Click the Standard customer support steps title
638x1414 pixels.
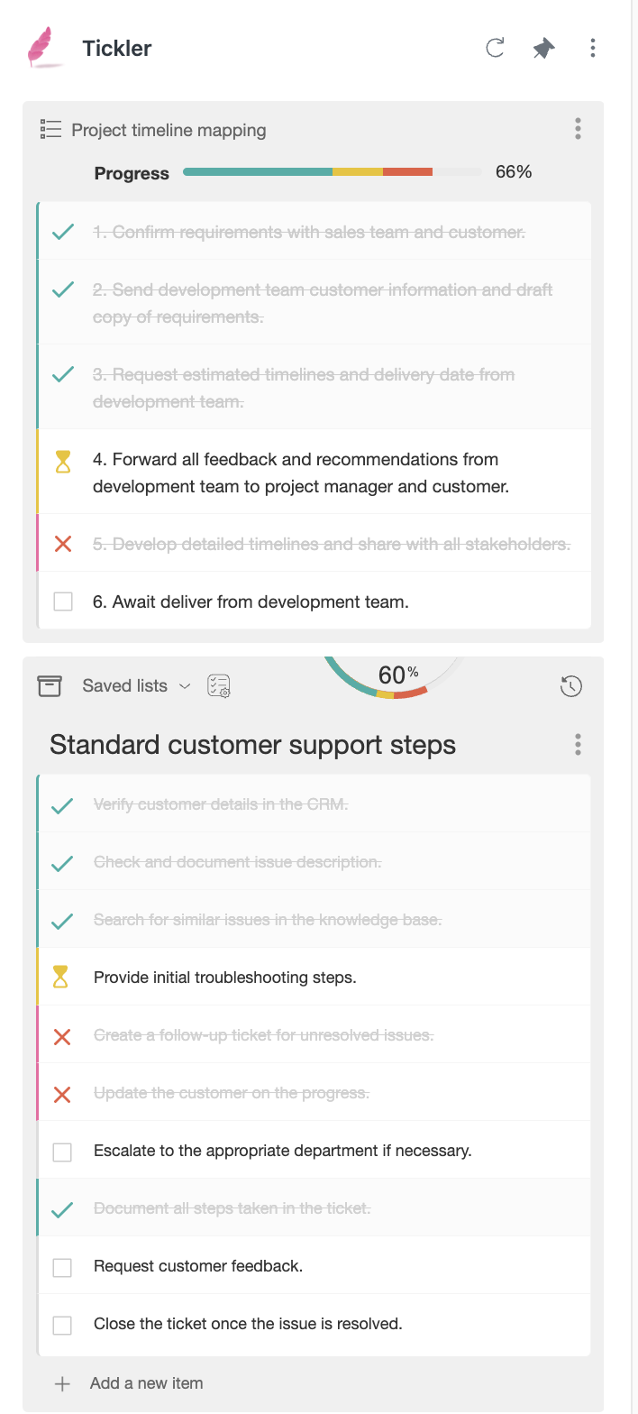(x=252, y=745)
